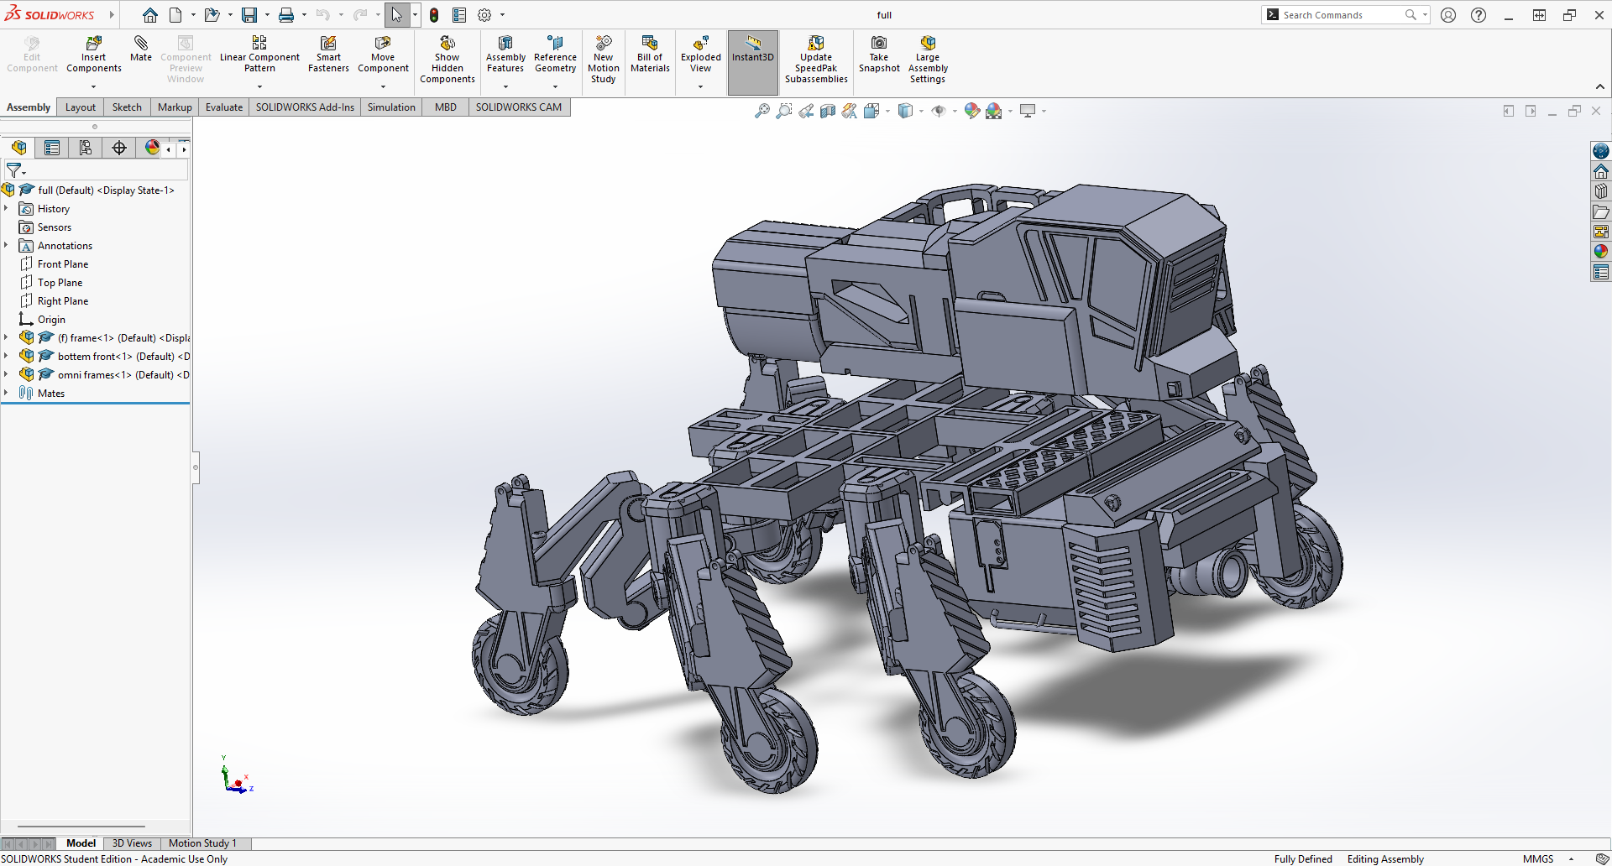
Task: Switch to the Evaluate tab
Action: [x=224, y=107]
